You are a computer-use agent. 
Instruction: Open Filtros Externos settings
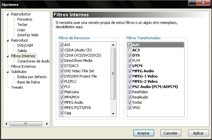coord(24,66)
